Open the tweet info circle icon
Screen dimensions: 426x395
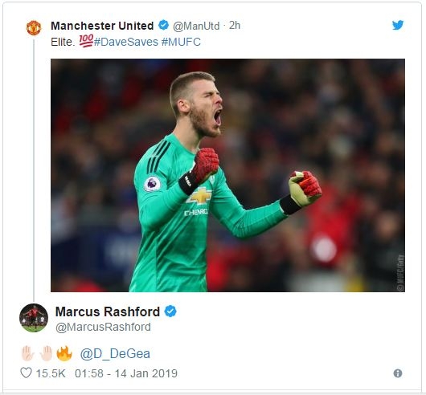(x=398, y=373)
